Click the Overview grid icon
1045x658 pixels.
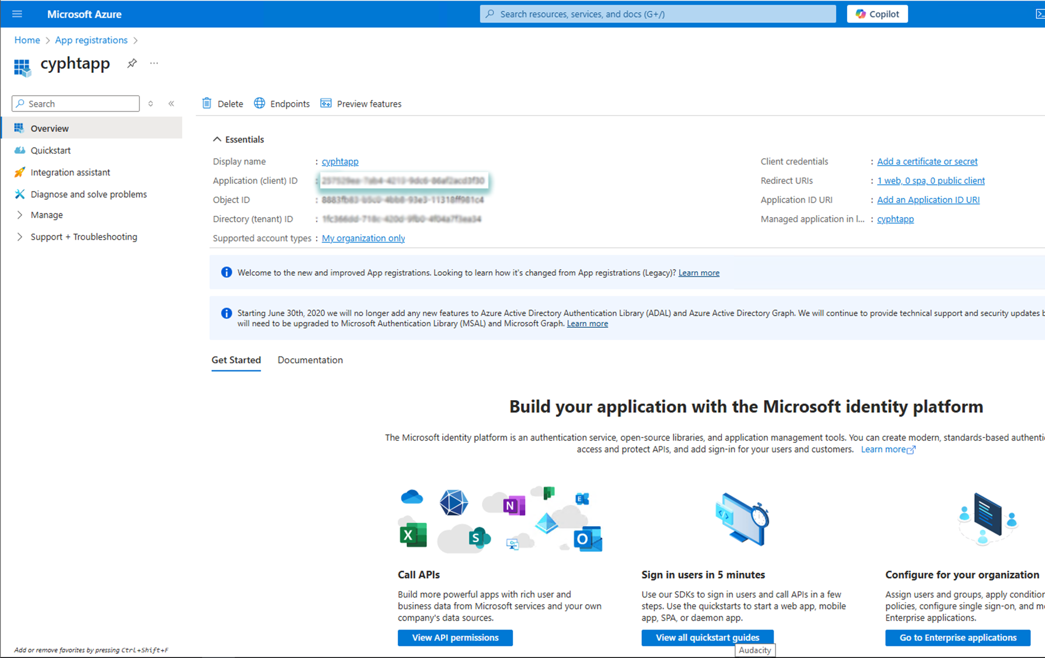(19, 128)
